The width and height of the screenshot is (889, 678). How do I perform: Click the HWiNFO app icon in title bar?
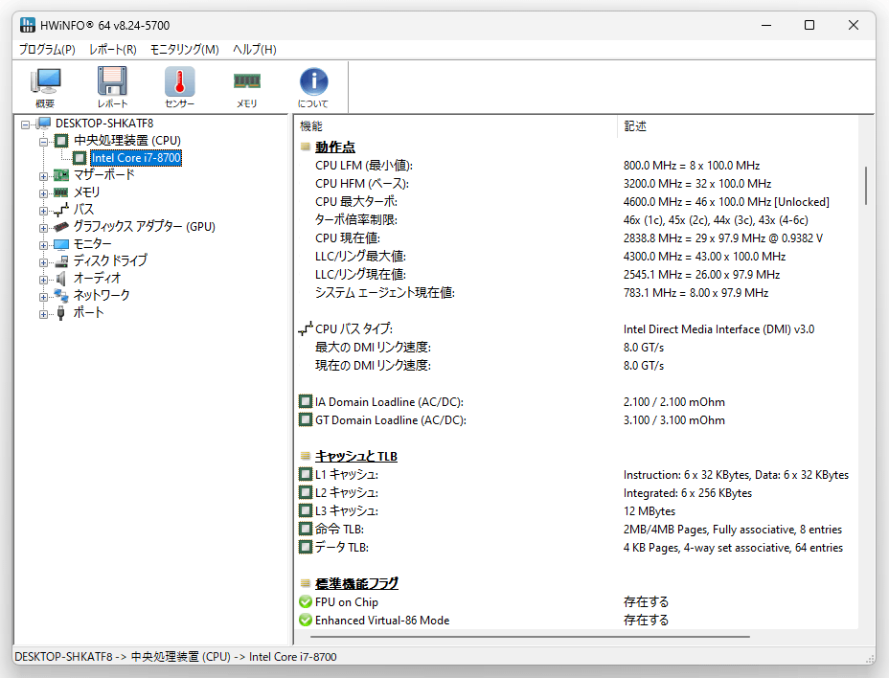(27, 25)
